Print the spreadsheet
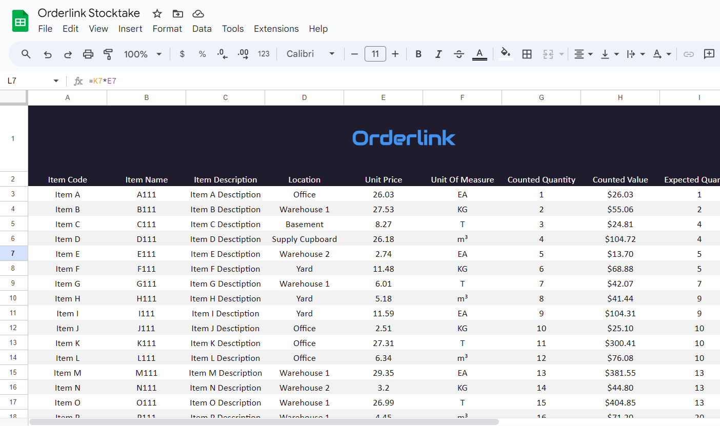The height and width of the screenshot is (426, 720). coord(88,54)
